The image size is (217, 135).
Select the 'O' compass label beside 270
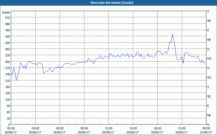pos(208,68)
